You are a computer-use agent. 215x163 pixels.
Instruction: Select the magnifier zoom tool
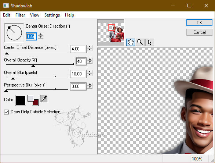140,42
